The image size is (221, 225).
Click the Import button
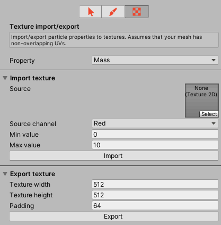114,156
